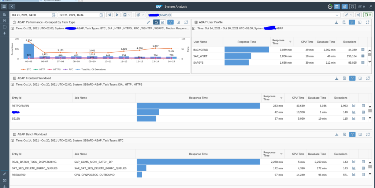375x188 pixels.
Task: Open start date calendar picker
Action: [x=53, y=15]
